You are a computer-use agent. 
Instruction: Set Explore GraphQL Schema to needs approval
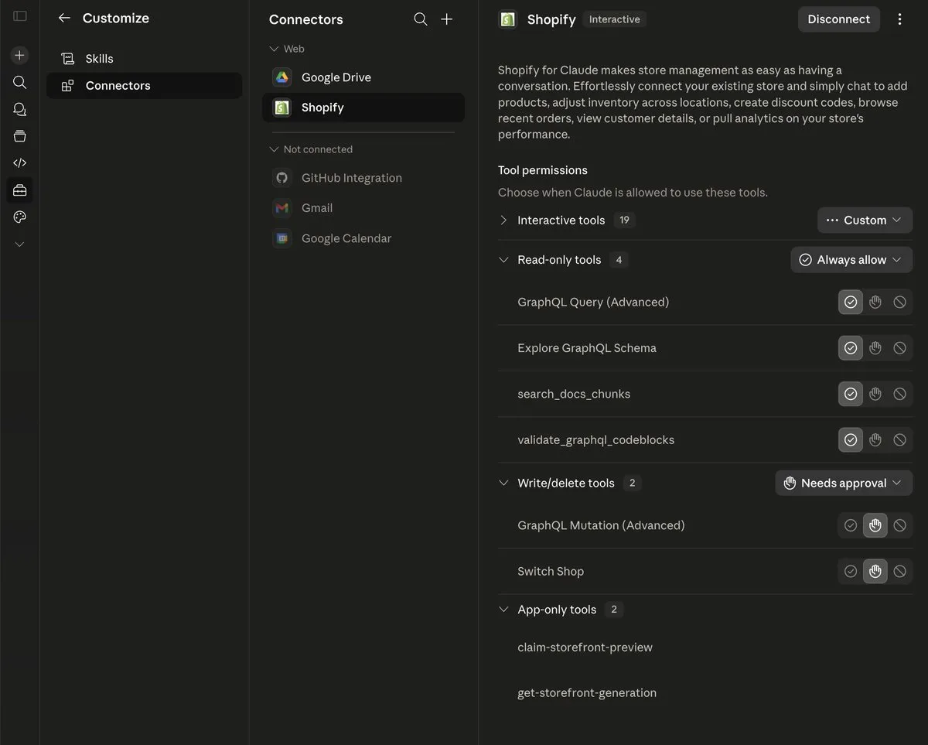875,348
